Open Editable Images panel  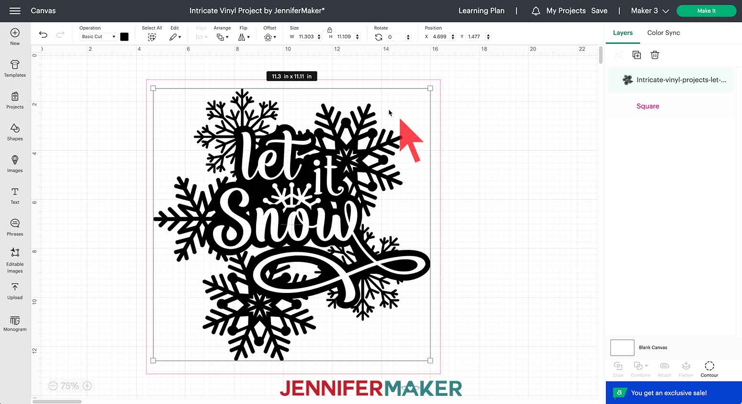click(15, 260)
